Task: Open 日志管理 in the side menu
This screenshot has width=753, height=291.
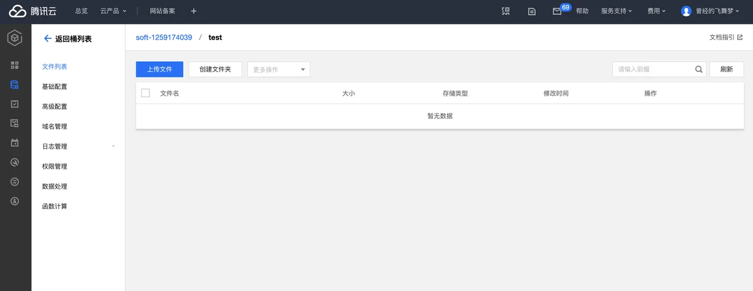Action: point(55,147)
